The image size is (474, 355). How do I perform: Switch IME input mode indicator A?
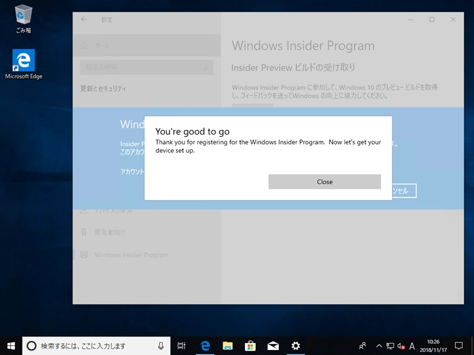tap(412, 346)
